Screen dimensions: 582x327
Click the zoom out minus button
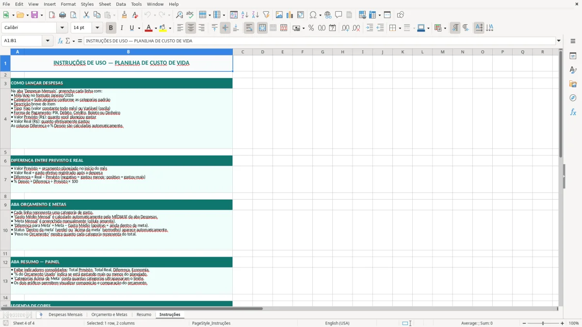[524, 323]
